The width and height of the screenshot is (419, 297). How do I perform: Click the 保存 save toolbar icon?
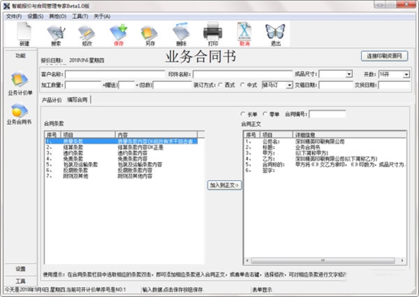pos(118,34)
